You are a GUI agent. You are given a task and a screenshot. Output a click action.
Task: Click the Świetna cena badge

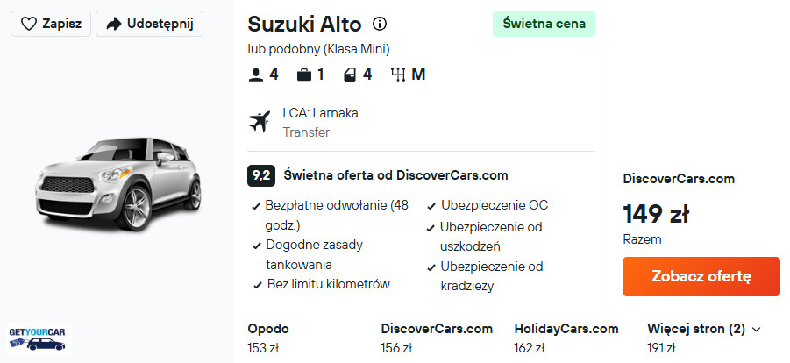pos(544,24)
